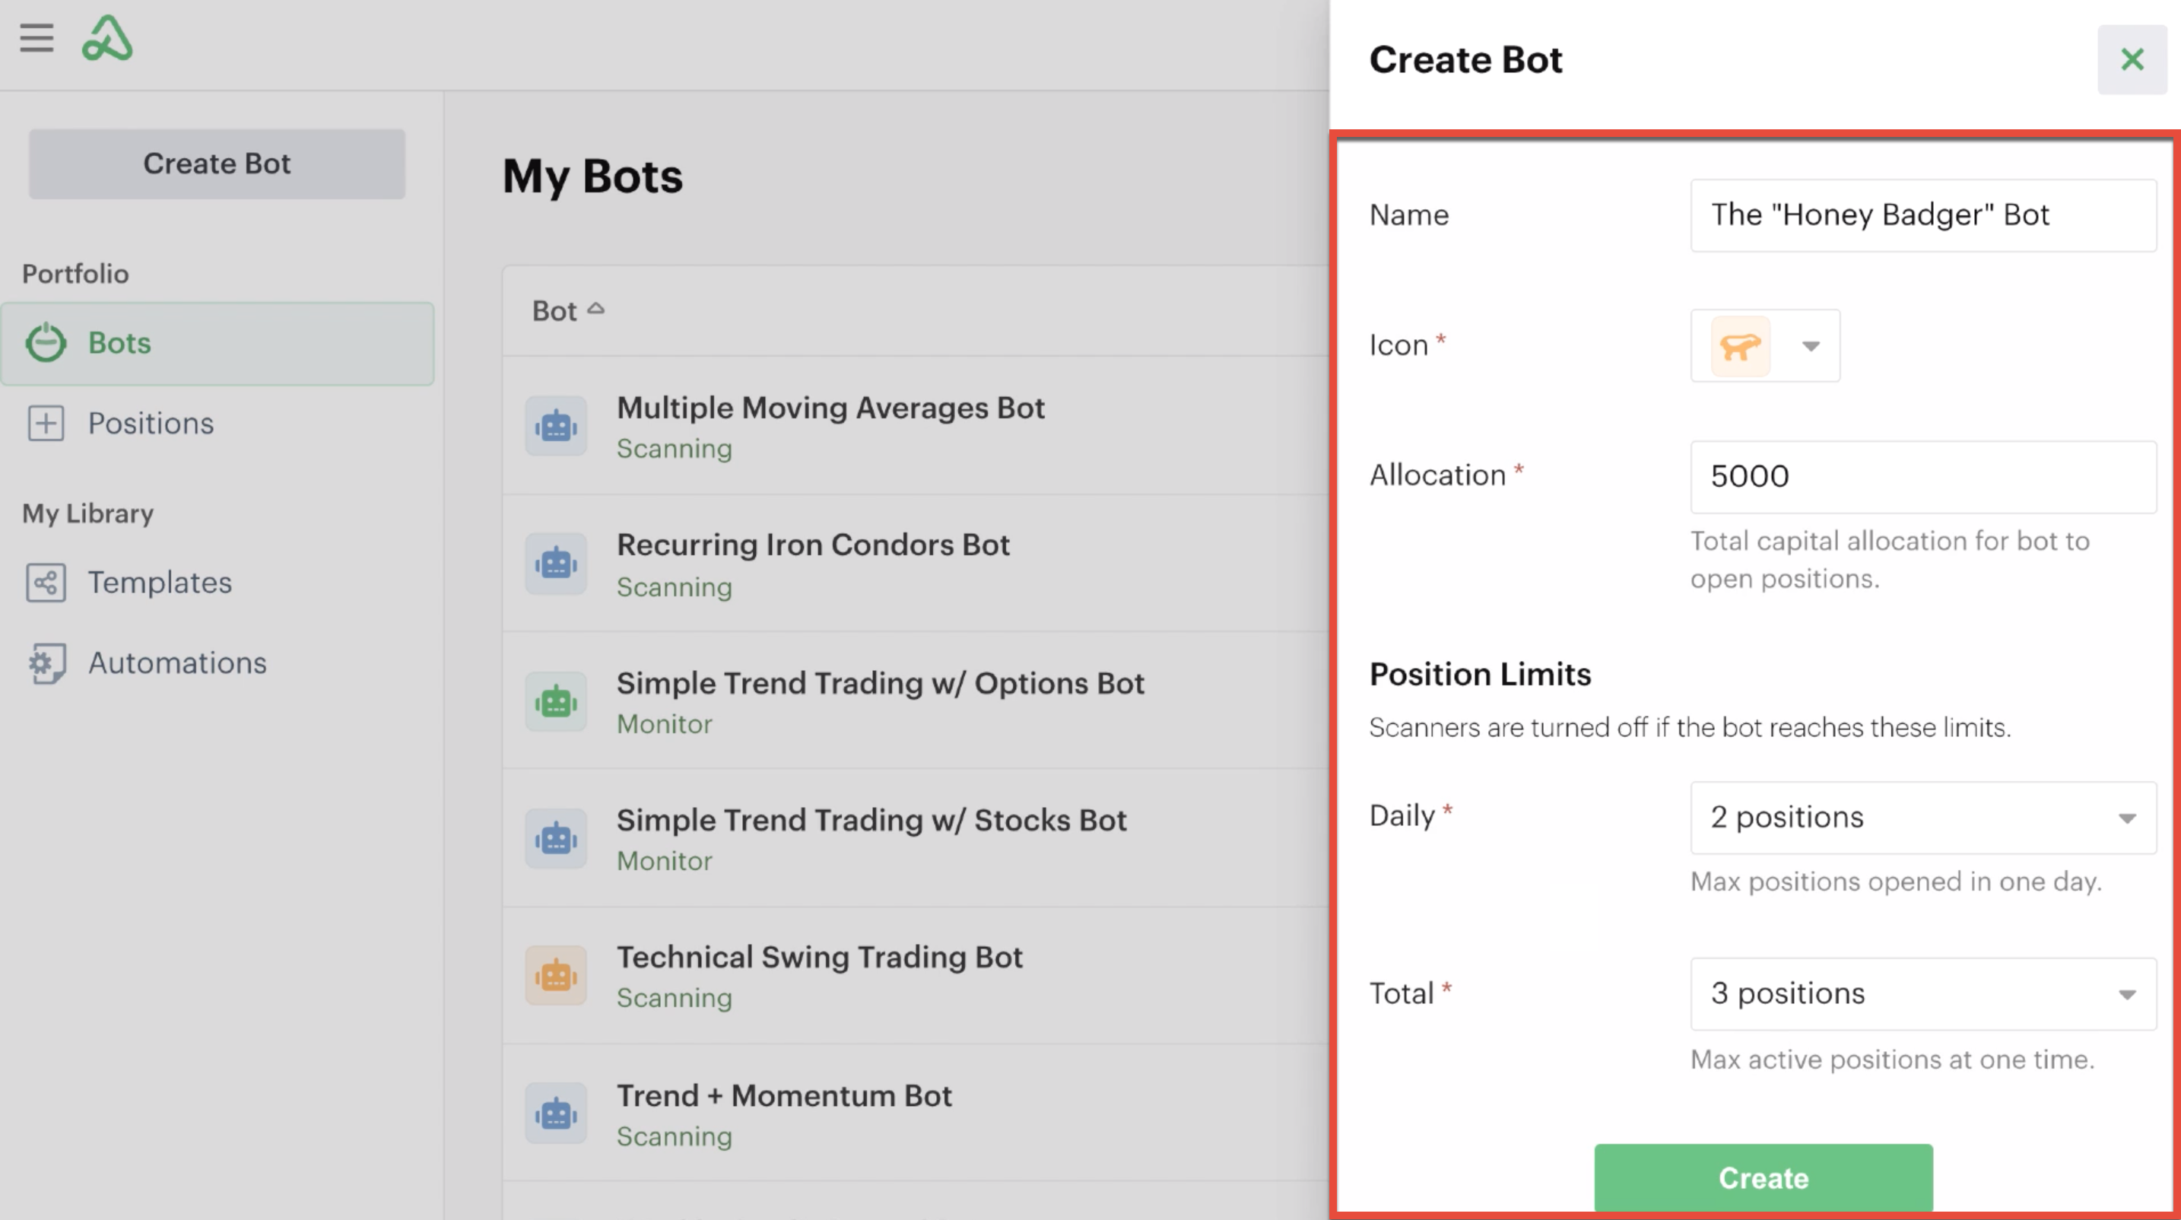
Task: Click the Positions plus-square icon
Action: pos(46,422)
